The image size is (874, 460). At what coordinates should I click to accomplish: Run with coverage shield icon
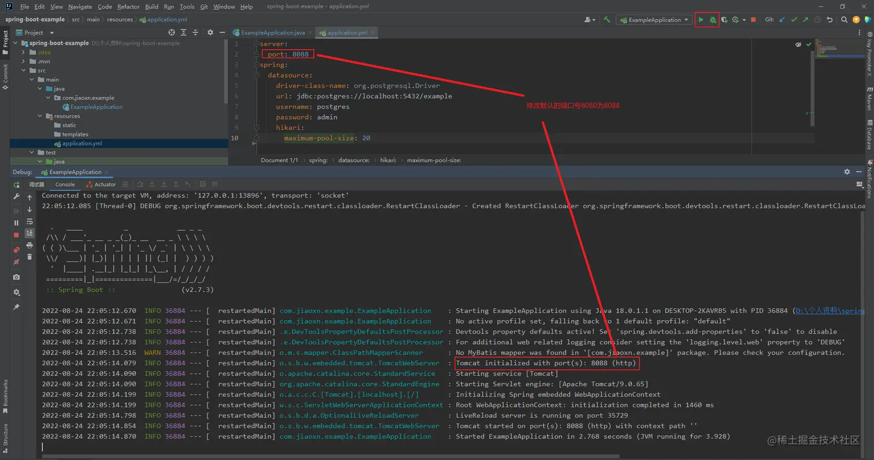(724, 20)
